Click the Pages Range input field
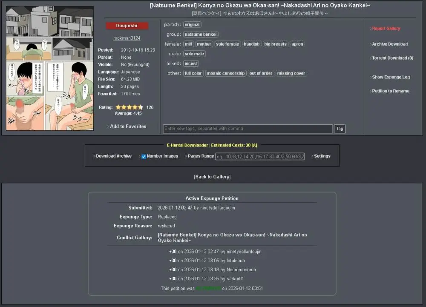 260,157
